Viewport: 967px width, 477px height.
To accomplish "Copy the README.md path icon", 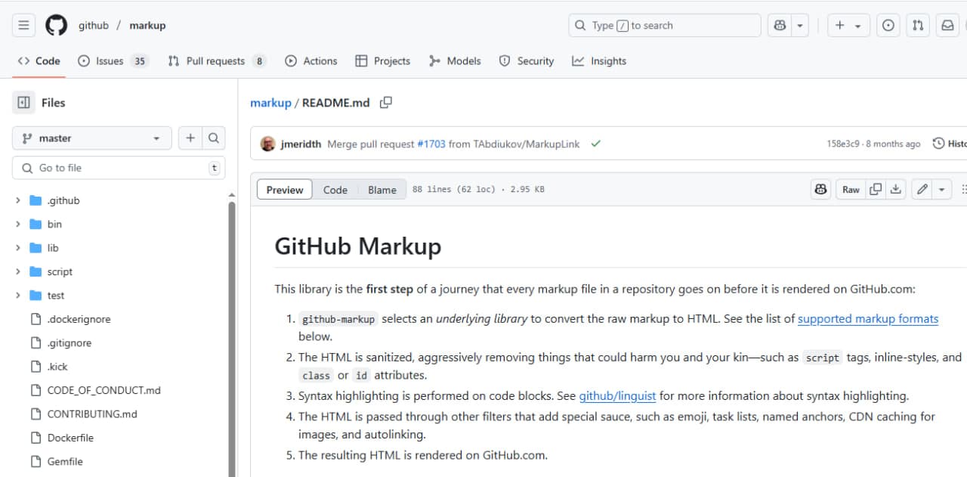I will [386, 103].
